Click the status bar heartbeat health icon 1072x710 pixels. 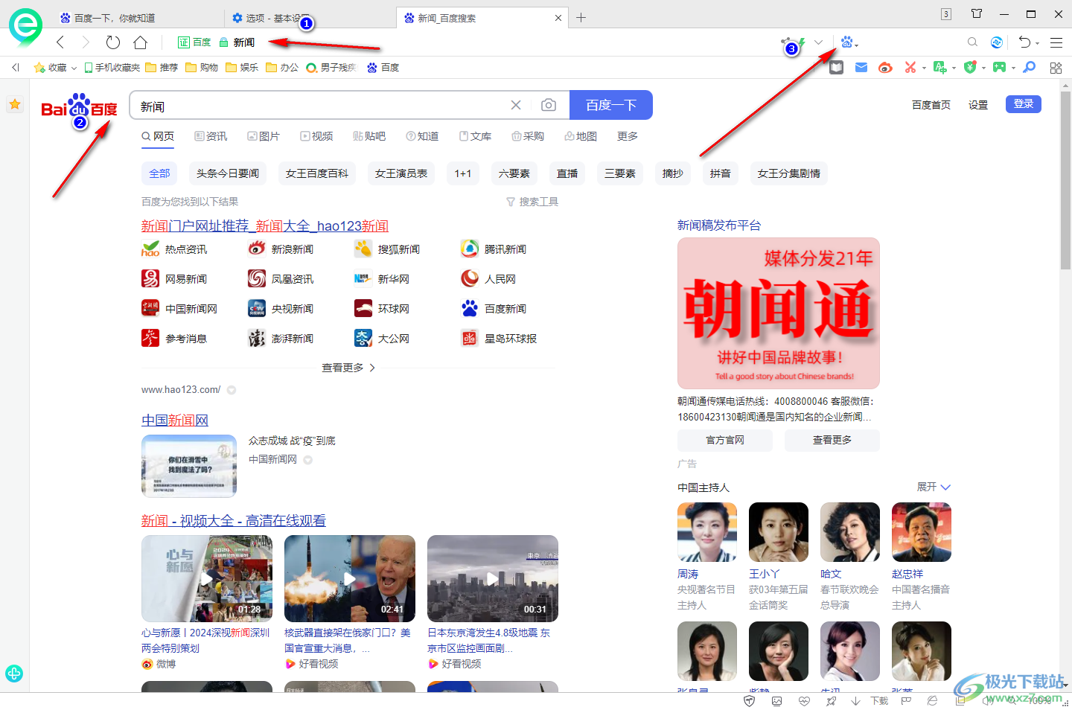(804, 701)
